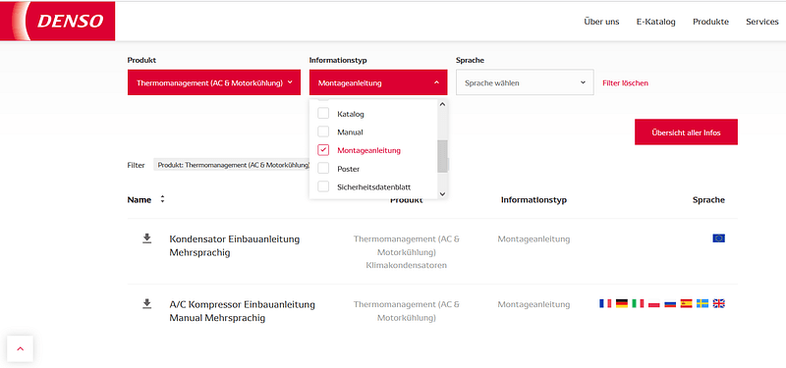The image size is (786, 368).
Task: Click the Übersicht aller Infos button
Action: (x=686, y=132)
